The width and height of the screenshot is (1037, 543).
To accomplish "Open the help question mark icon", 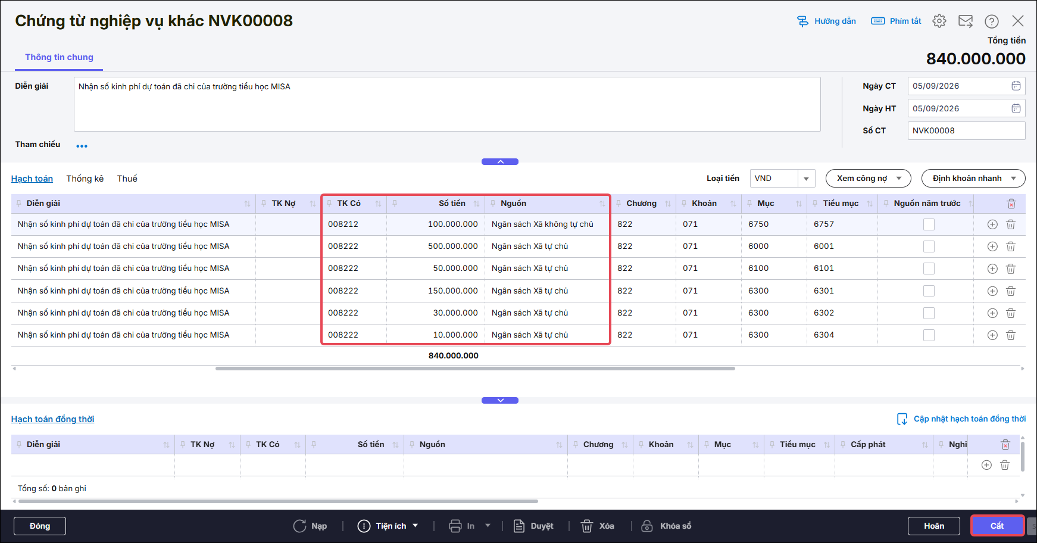I will tap(992, 21).
